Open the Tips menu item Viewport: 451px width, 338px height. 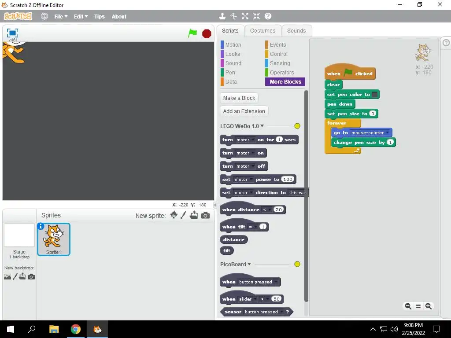[x=99, y=17]
